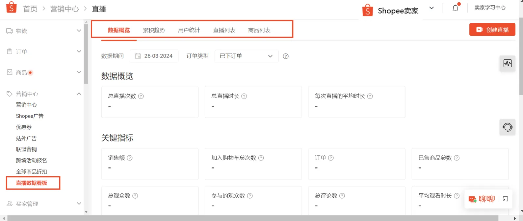Click the 直播 breadcrumb text
This screenshot has height=221, width=523.
click(99, 9)
